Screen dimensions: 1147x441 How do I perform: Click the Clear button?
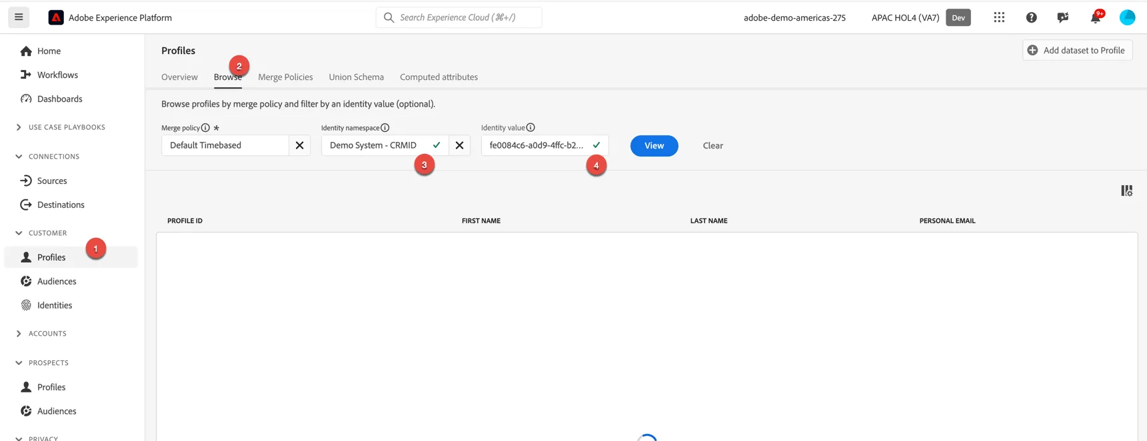(713, 146)
